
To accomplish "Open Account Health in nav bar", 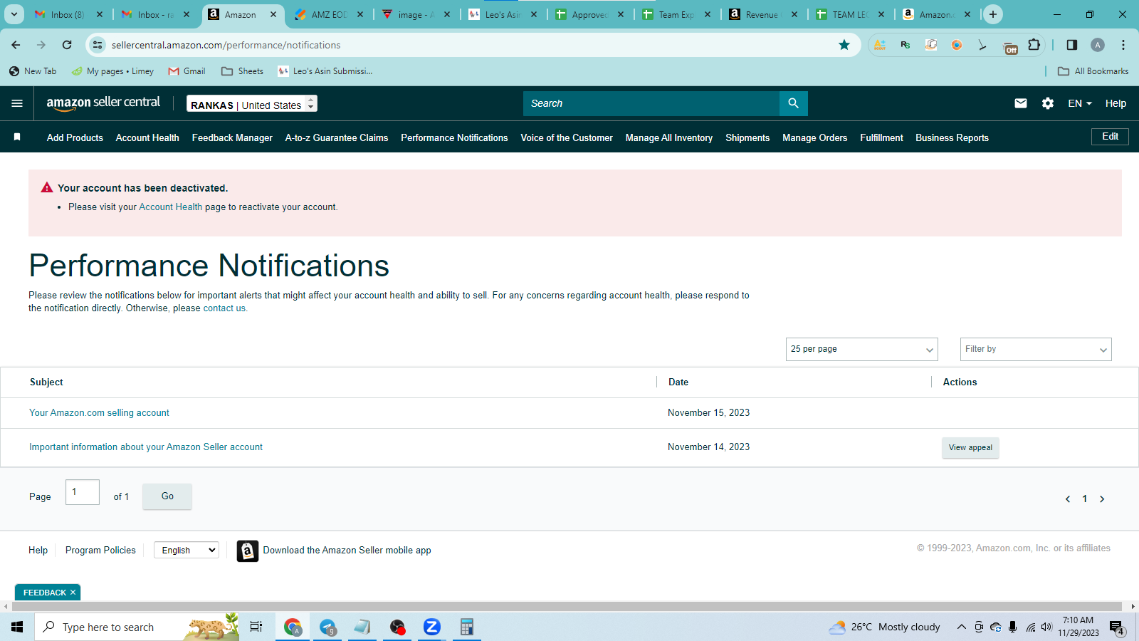I will (147, 137).
